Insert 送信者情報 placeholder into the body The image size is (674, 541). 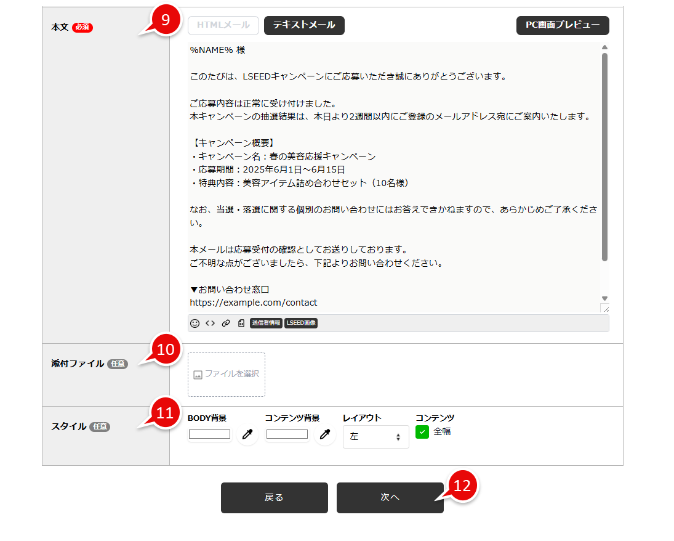point(266,323)
